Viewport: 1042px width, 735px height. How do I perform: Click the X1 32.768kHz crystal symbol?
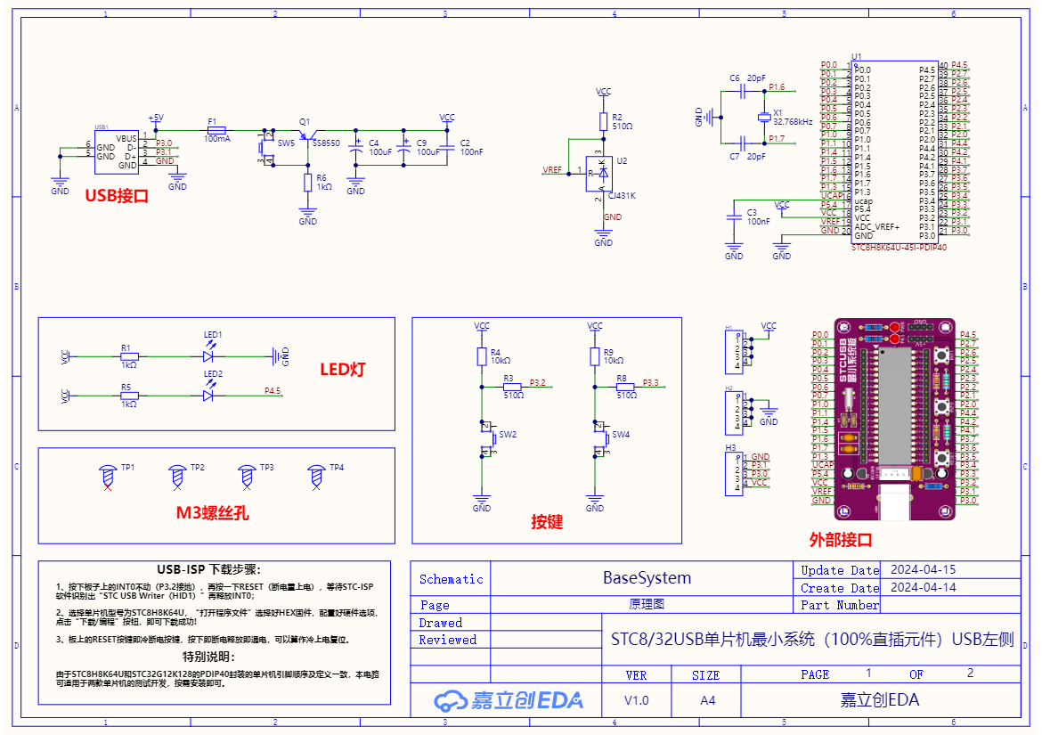coord(764,117)
